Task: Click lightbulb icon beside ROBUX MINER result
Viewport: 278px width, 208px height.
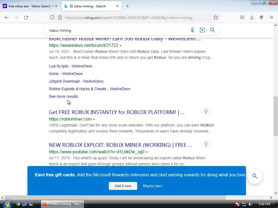Action: pyautogui.click(x=206, y=144)
